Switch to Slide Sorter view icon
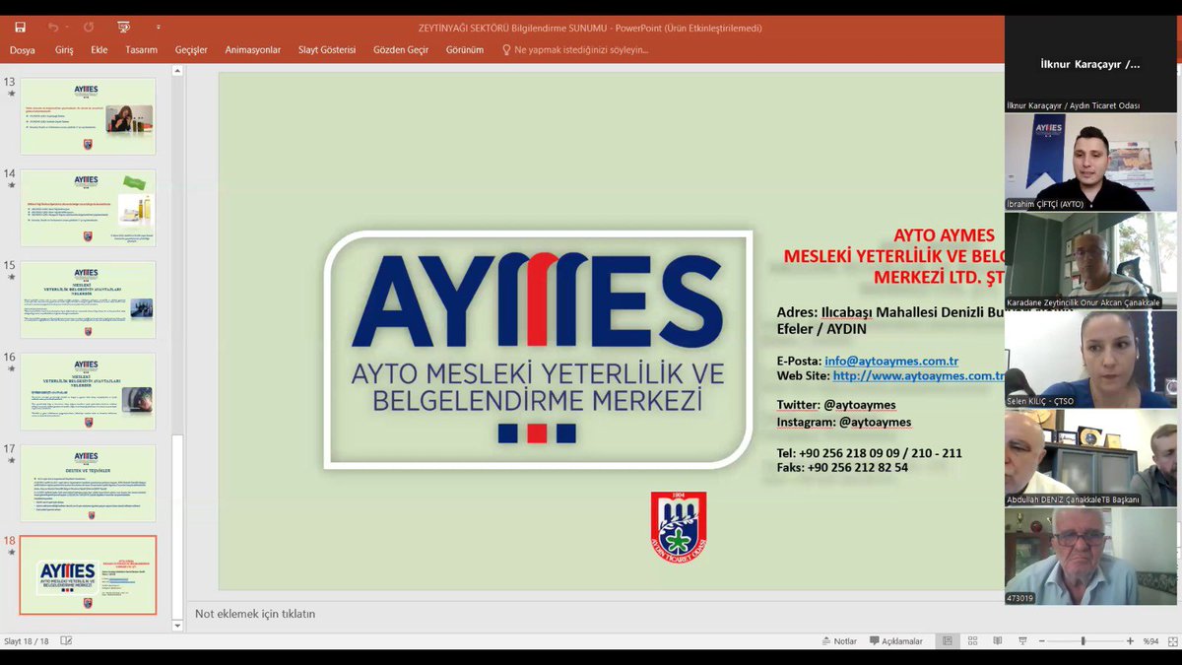The image size is (1182, 665). tap(972, 640)
